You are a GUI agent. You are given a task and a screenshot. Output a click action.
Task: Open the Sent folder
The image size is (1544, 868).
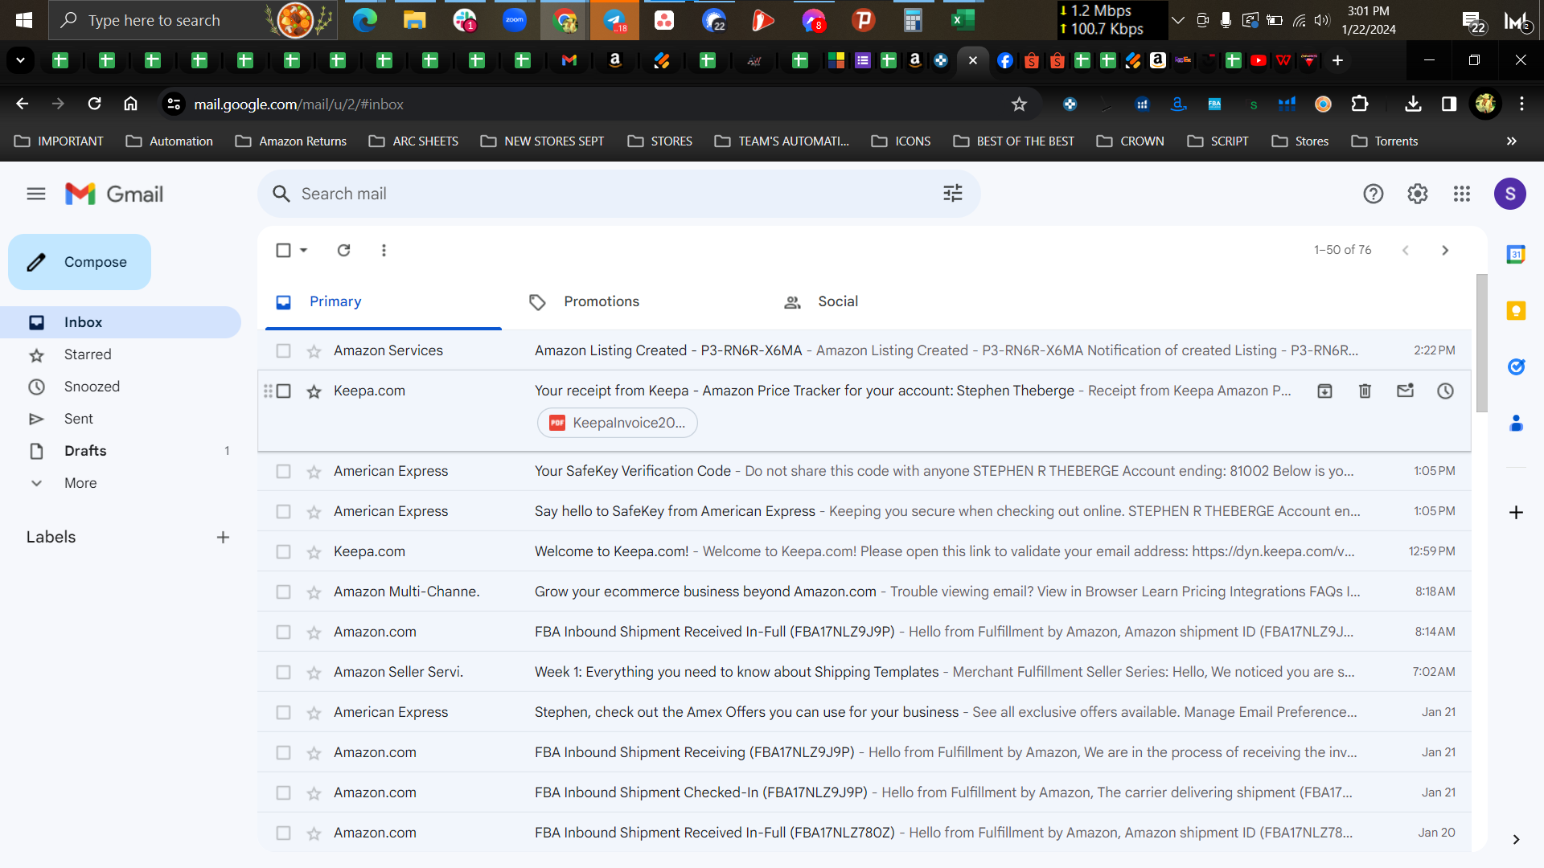121,419
